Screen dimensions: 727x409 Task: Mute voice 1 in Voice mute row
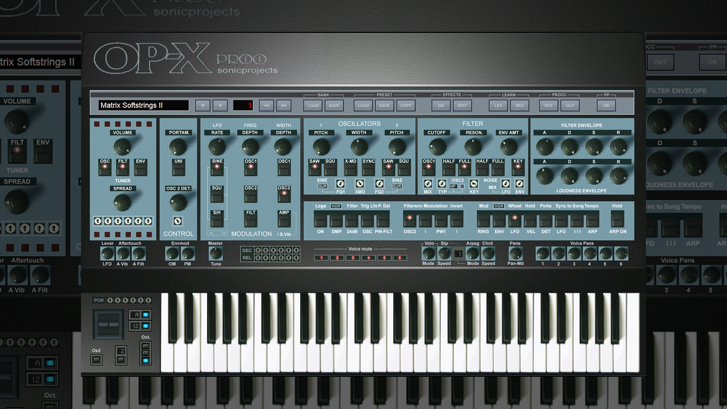(x=321, y=258)
